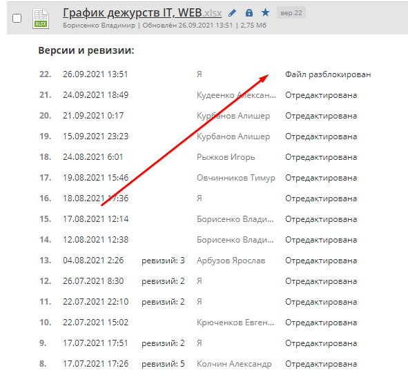This screenshot has width=408, height=377.
Task: Toggle the star favorite icon
Action: point(265,12)
